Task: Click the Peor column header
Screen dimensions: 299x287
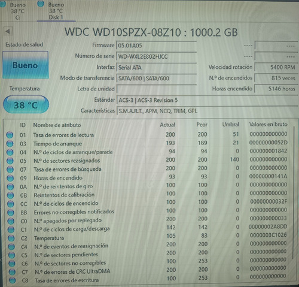Action: coord(202,125)
